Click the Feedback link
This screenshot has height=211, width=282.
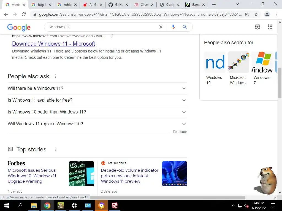click(180, 132)
